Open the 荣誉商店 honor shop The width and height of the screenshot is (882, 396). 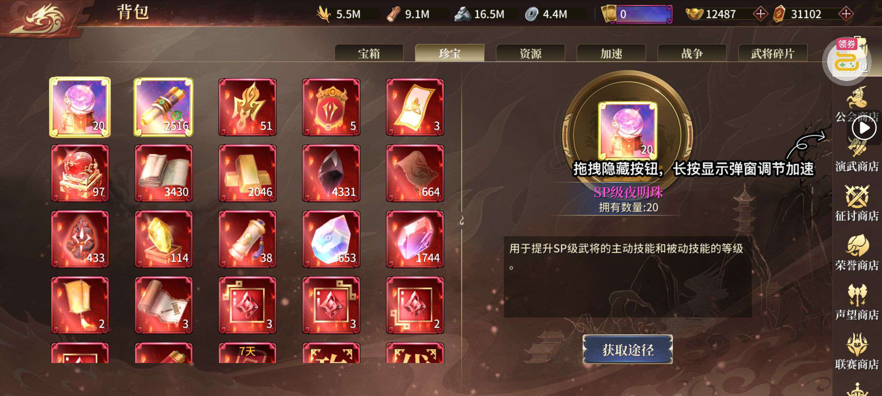[x=857, y=253]
